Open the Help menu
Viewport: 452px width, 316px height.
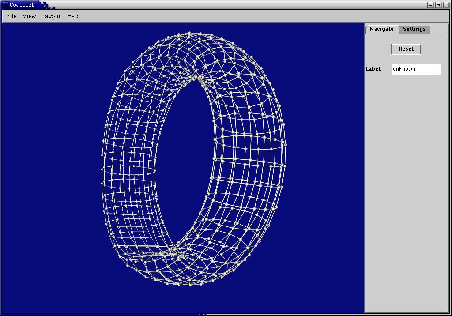73,16
